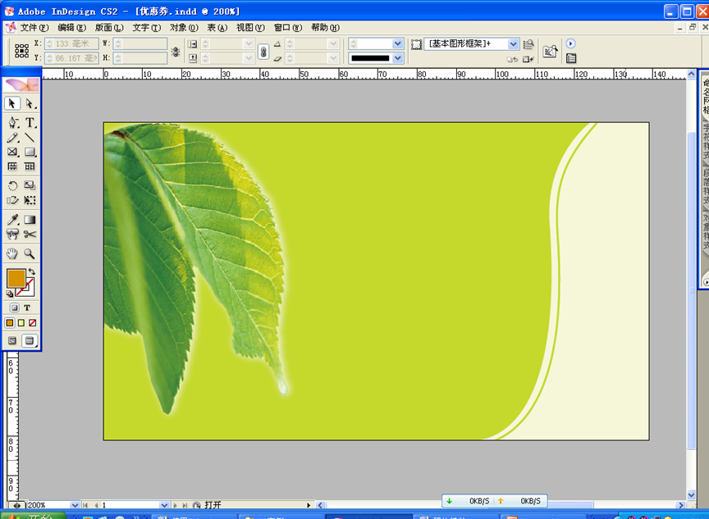Open the 视图 (View) menu
The width and height of the screenshot is (709, 519).
[x=250, y=28]
